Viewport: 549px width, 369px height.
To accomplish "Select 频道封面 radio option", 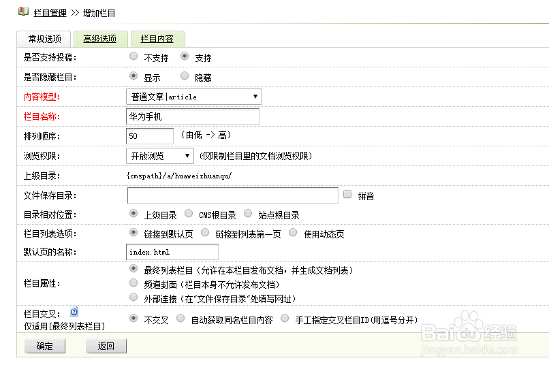I will 134,283.
